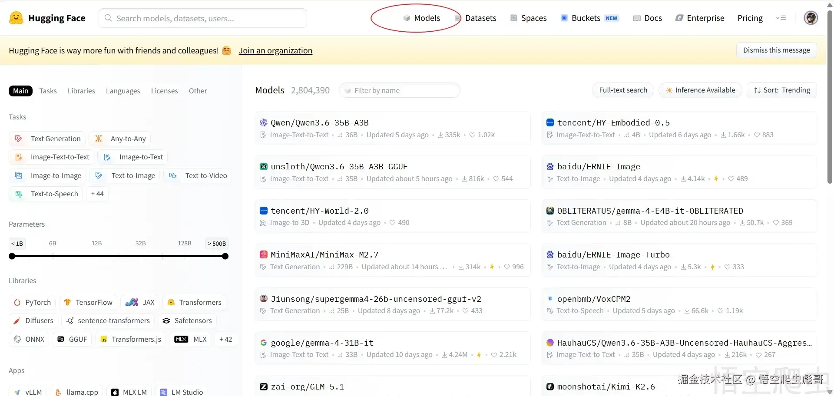
Task: Click the OBLITERATUS organization icon
Action: tap(550, 211)
